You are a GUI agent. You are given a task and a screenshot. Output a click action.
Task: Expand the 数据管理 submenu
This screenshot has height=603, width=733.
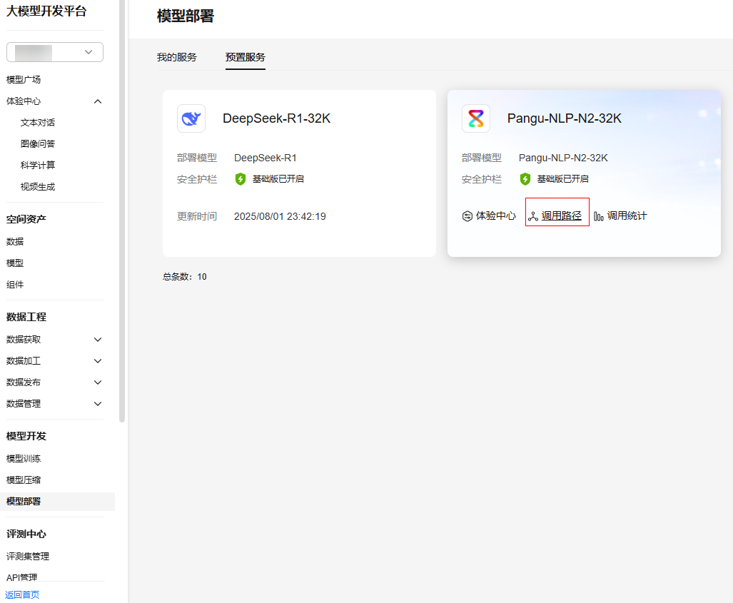98,405
